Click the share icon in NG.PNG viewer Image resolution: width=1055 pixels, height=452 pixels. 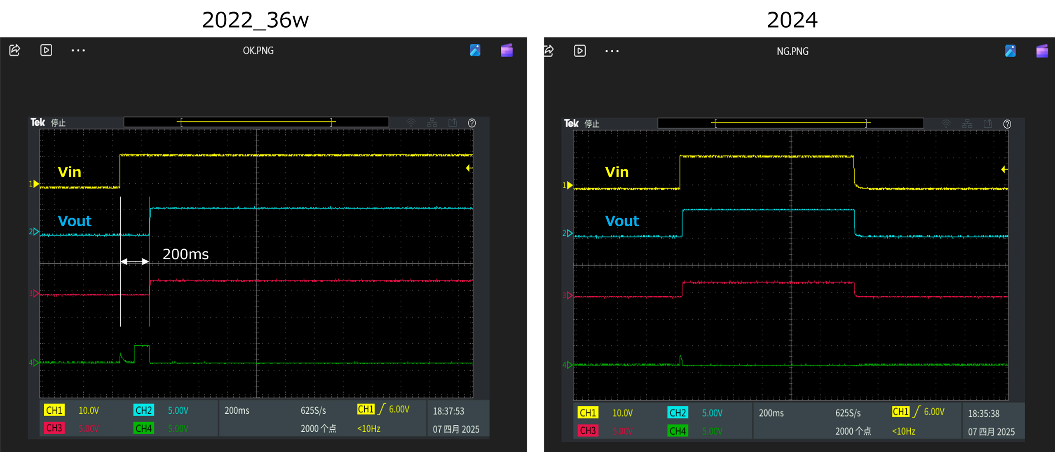tap(549, 51)
